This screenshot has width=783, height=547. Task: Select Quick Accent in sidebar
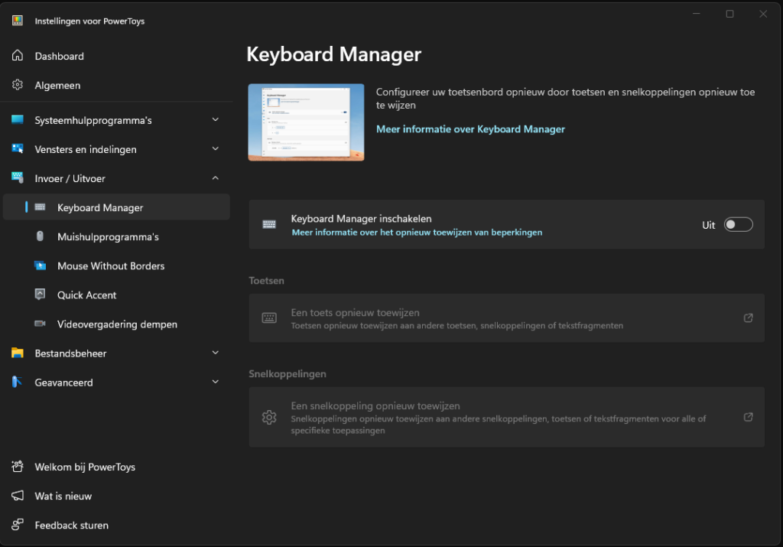[x=116, y=295]
